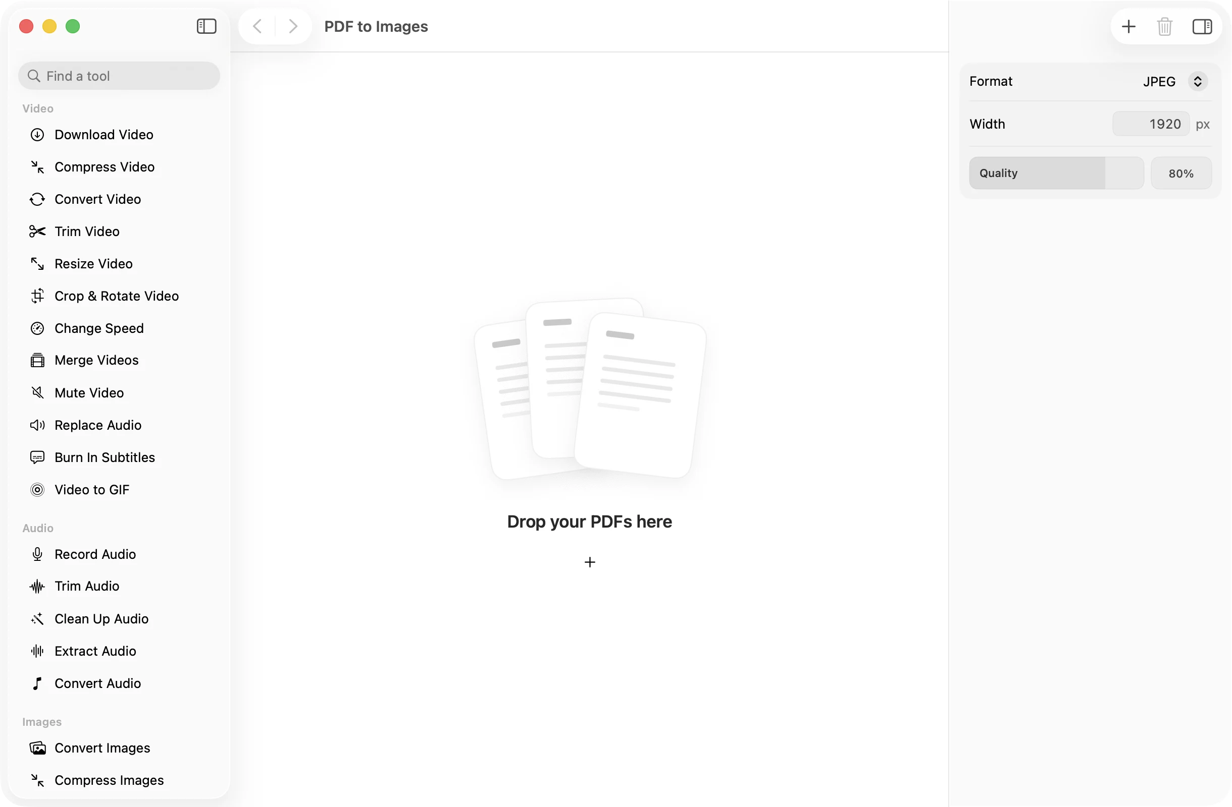Click the stacked documents drop illustration
The height and width of the screenshot is (807, 1232).
coord(590,388)
